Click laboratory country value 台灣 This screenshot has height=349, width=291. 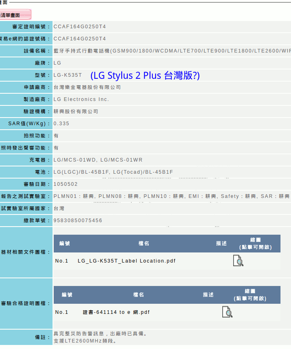pos(59,208)
